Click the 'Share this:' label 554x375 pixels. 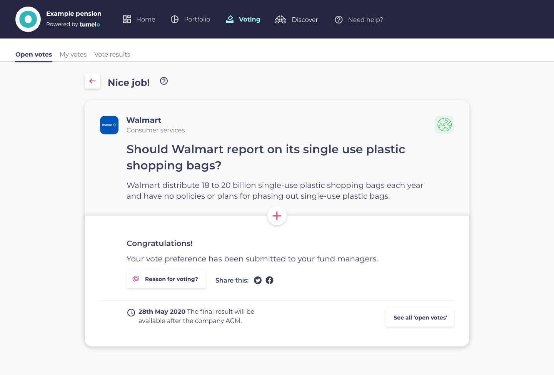(232, 280)
